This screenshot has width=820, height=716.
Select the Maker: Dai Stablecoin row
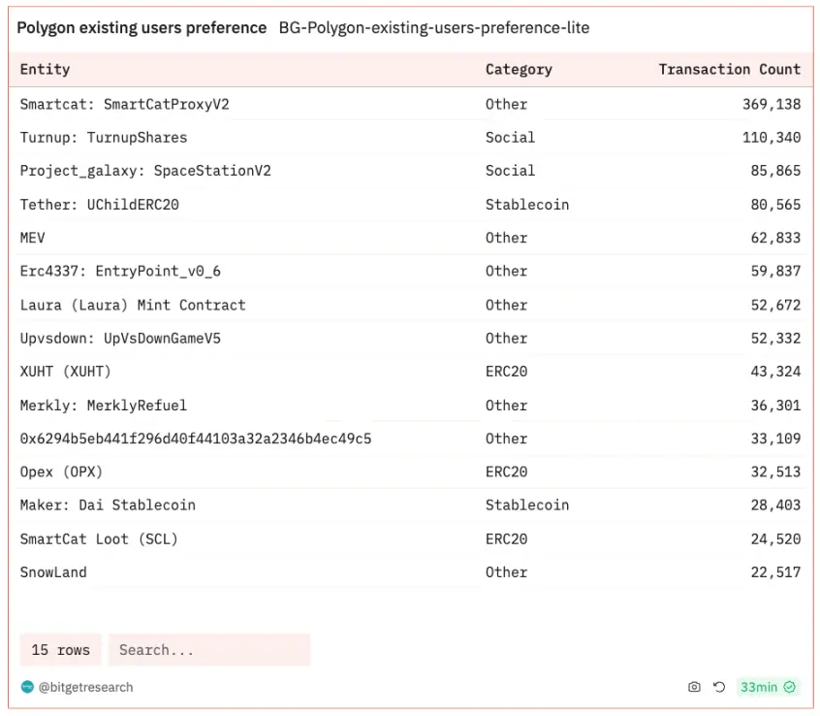[x=108, y=505]
